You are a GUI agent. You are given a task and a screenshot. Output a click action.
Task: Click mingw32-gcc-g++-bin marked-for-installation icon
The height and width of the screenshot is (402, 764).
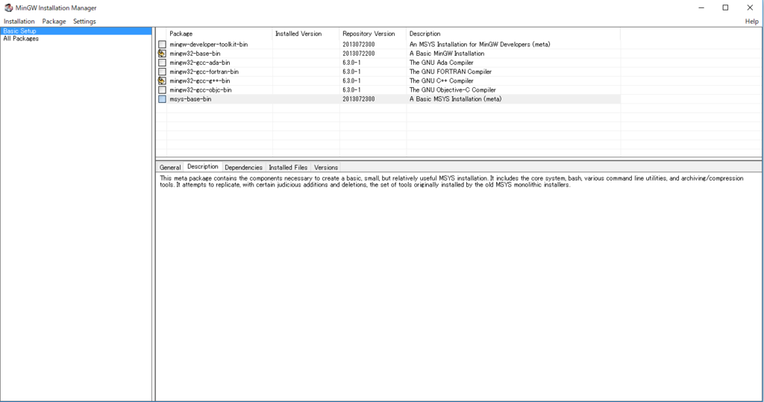click(x=162, y=81)
